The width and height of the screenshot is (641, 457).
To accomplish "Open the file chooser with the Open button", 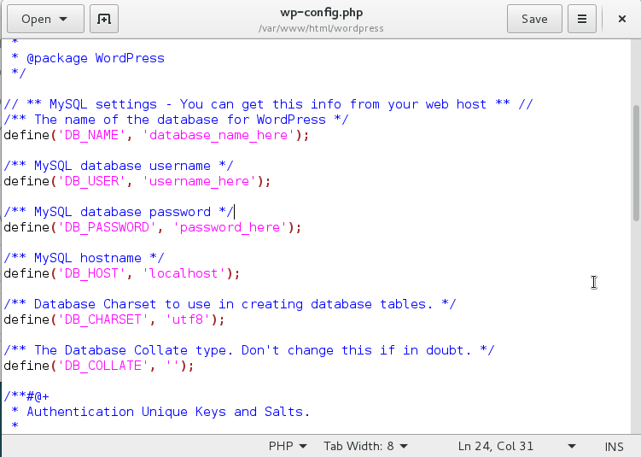I will pyautogui.click(x=45, y=19).
